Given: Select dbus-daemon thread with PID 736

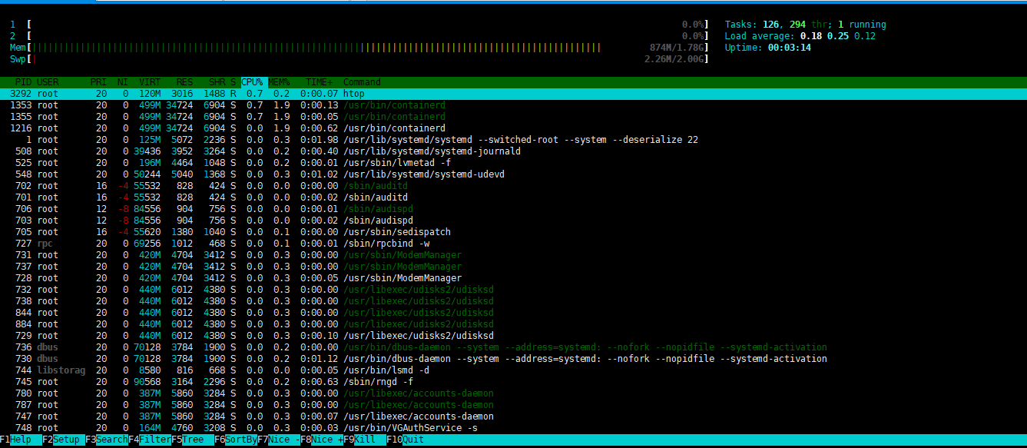Looking at the screenshot, I should point(513,347).
